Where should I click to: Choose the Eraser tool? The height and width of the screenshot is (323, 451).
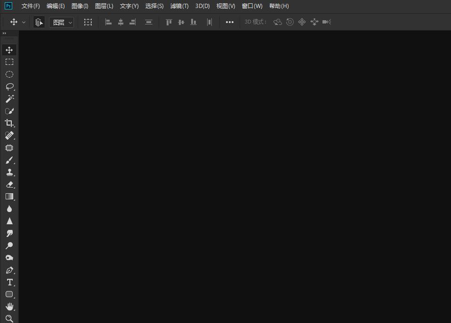[9, 185]
